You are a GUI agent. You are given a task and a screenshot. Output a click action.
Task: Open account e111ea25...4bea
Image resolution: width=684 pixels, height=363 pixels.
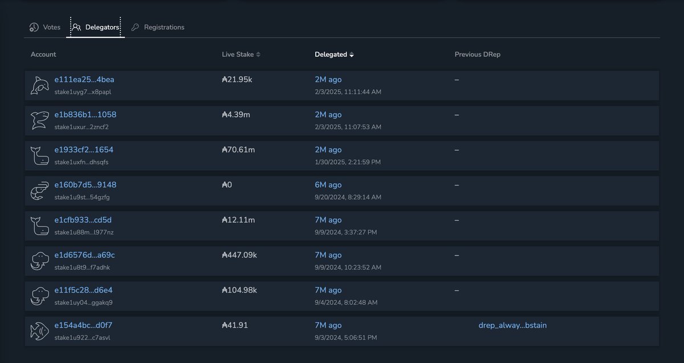pos(84,80)
